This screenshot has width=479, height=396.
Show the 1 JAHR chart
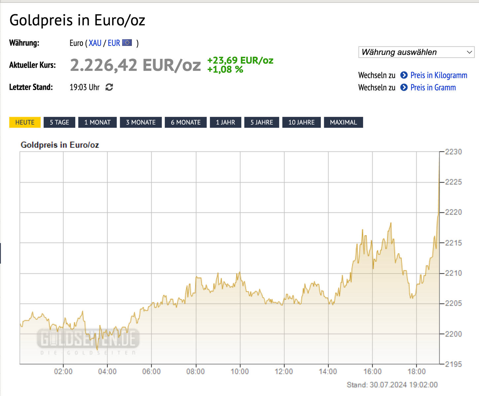tap(225, 122)
